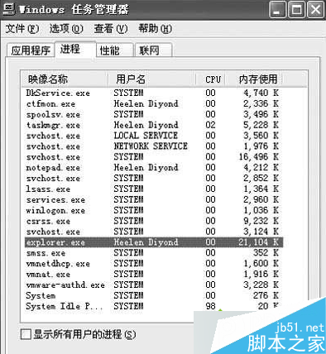Open the 选项(O) menu
Image resolution: width=326 pixels, height=354 pixels.
(x=66, y=28)
